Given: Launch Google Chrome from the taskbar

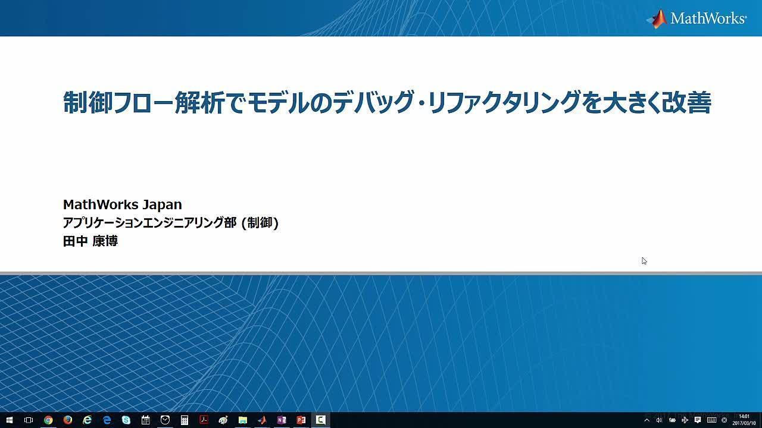Looking at the screenshot, I should coord(48,420).
